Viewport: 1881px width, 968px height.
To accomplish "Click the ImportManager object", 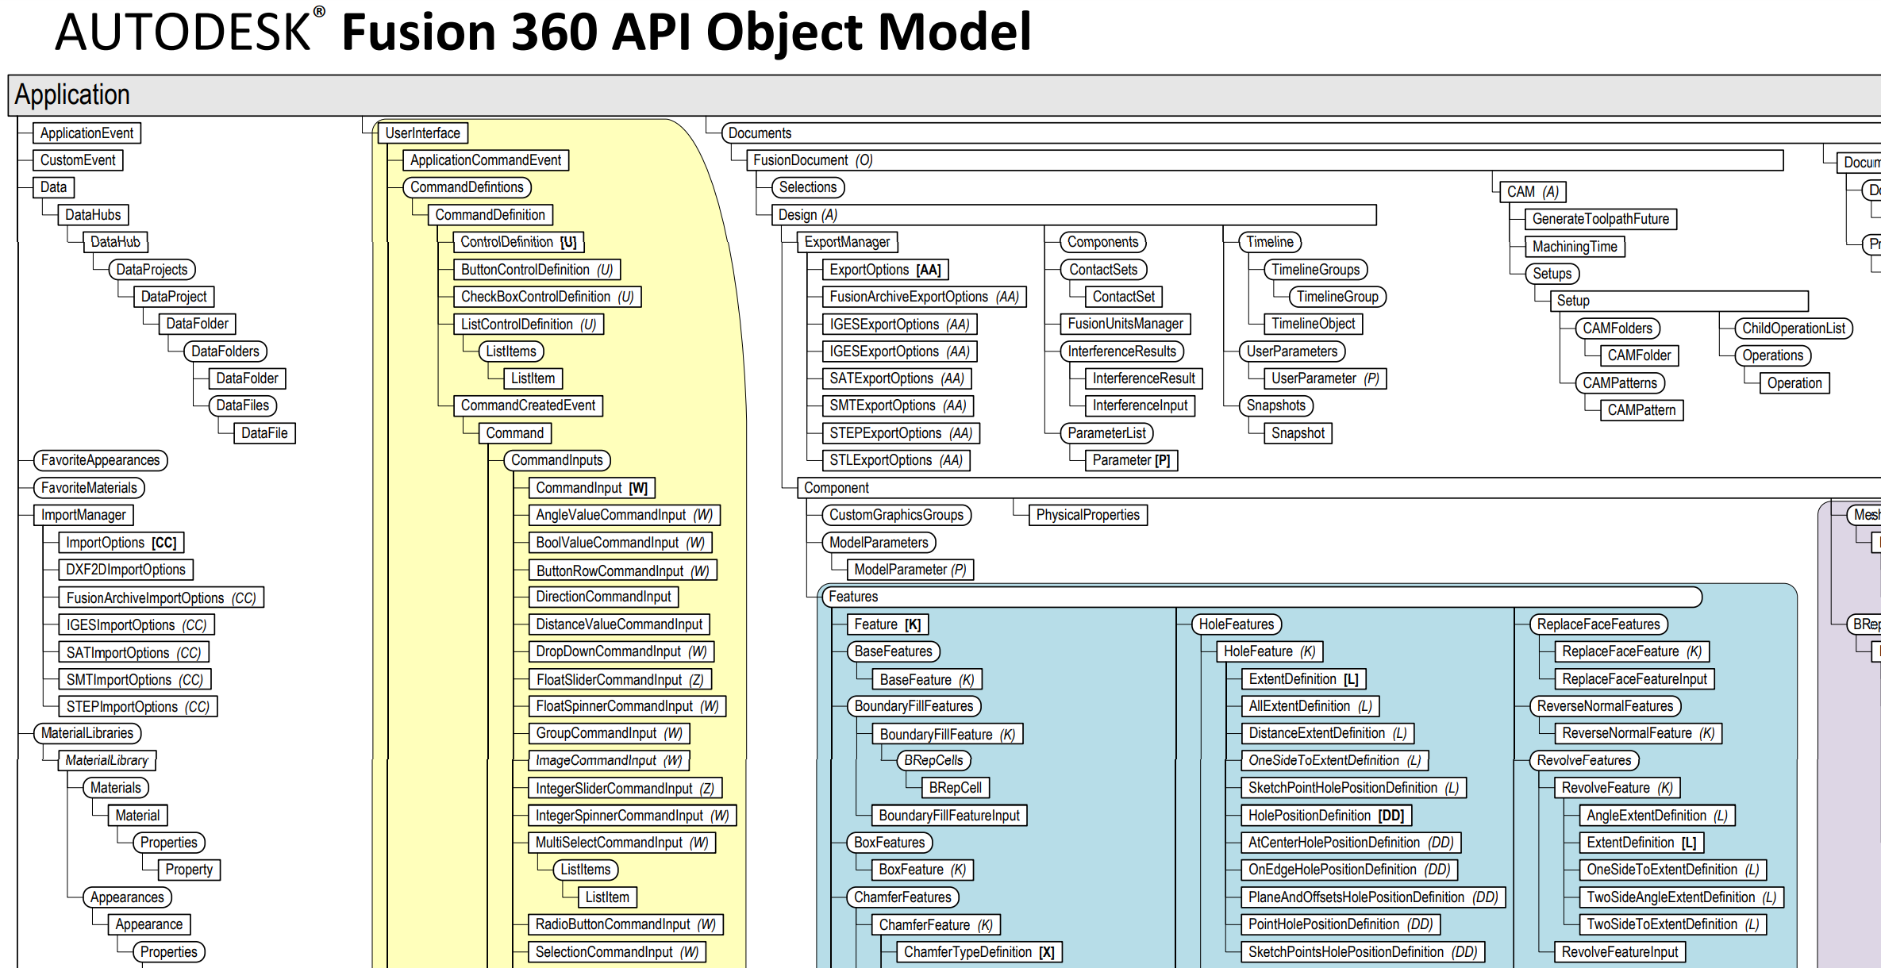I will 83,515.
